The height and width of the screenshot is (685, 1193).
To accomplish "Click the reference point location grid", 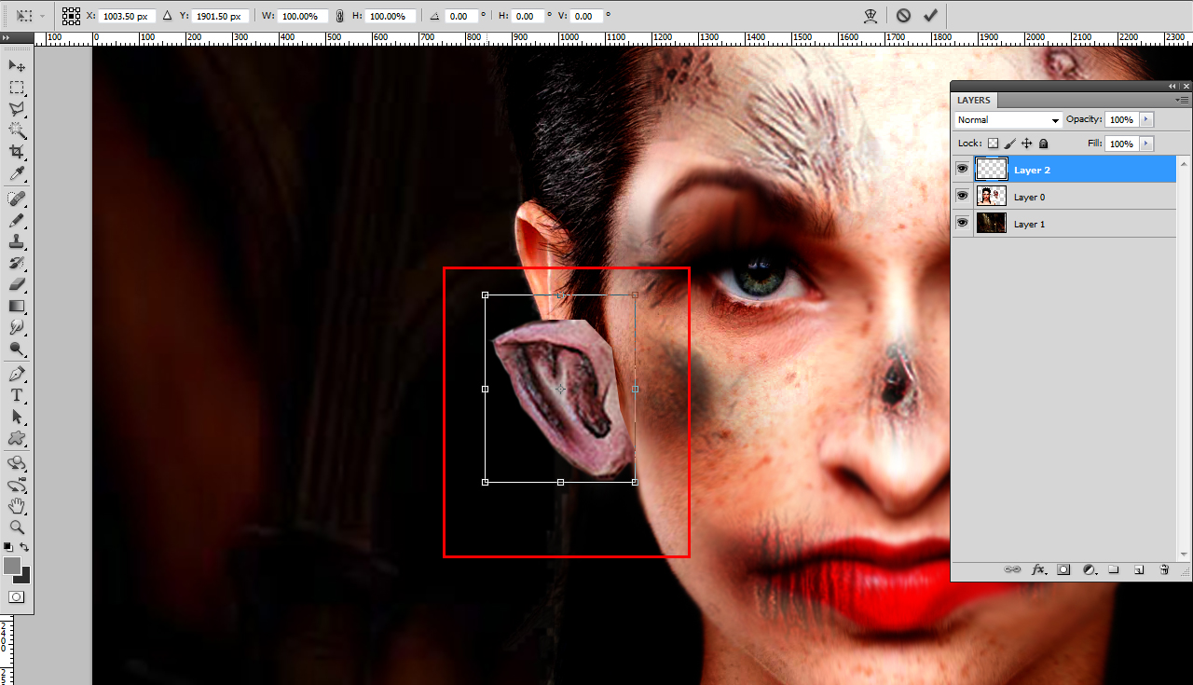I will [x=71, y=16].
